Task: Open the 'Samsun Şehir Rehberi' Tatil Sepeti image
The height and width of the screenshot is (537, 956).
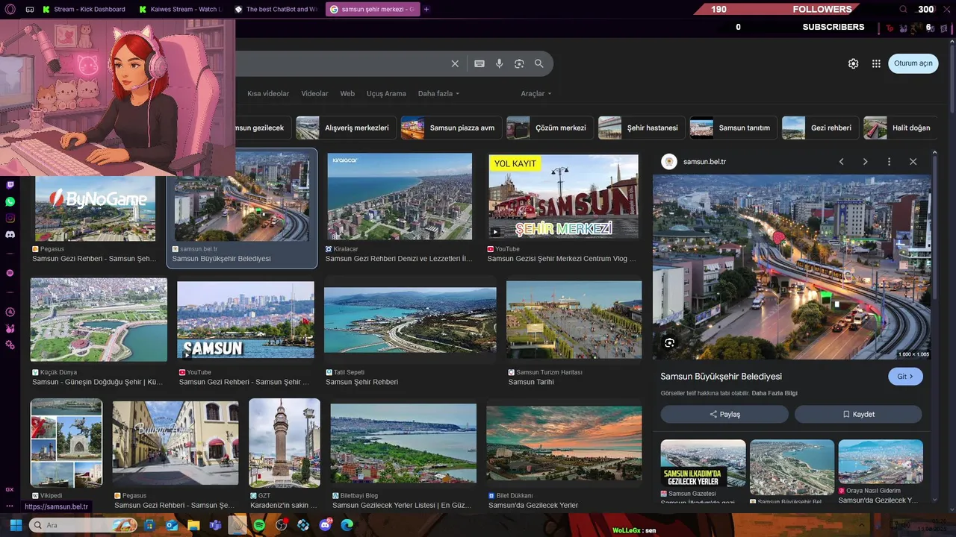Action: point(410,321)
